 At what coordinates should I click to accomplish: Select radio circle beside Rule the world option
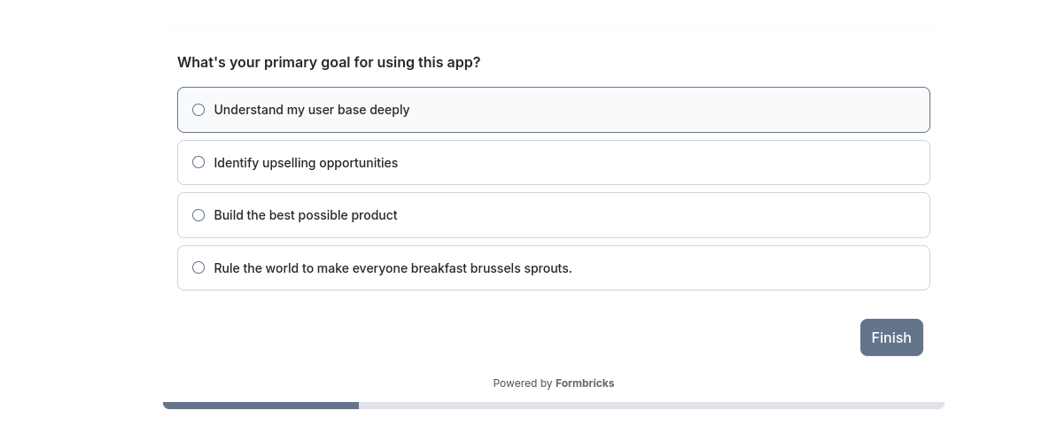(198, 267)
